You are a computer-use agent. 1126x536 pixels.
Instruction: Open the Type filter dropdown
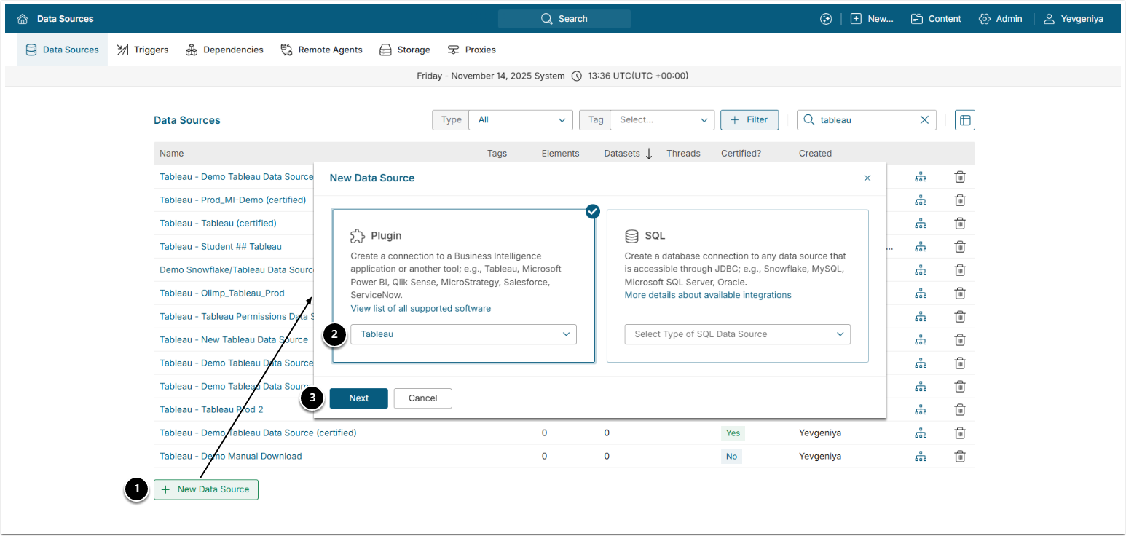521,120
